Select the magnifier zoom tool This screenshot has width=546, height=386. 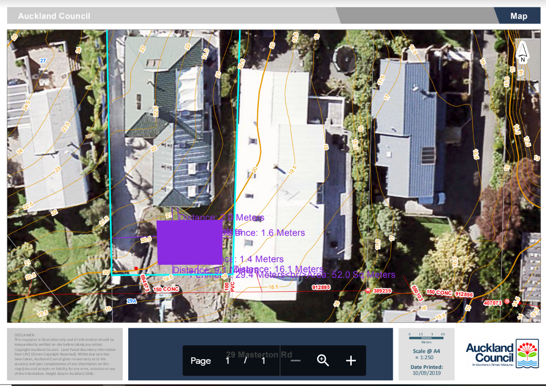coord(323,361)
